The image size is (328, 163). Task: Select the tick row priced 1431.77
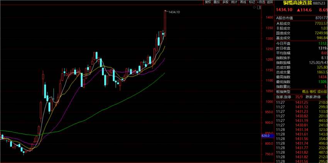[301, 148]
